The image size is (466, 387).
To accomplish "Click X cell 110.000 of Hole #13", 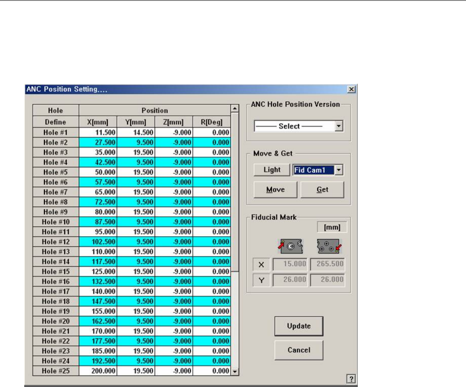I will pos(98,252).
